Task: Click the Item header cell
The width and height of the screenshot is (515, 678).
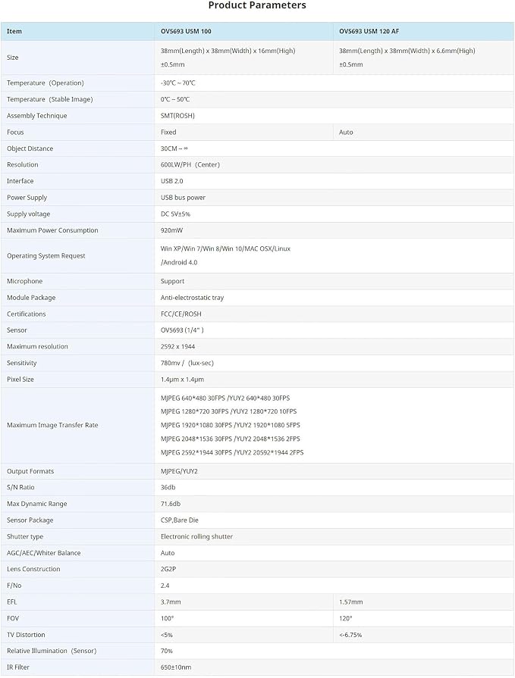Action: [x=14, y=32]
